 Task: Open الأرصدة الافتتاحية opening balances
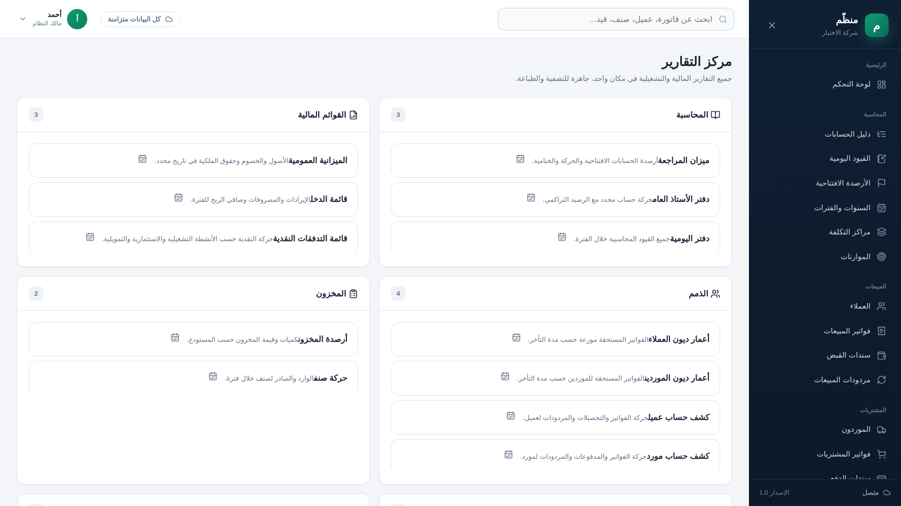[825, 183]
